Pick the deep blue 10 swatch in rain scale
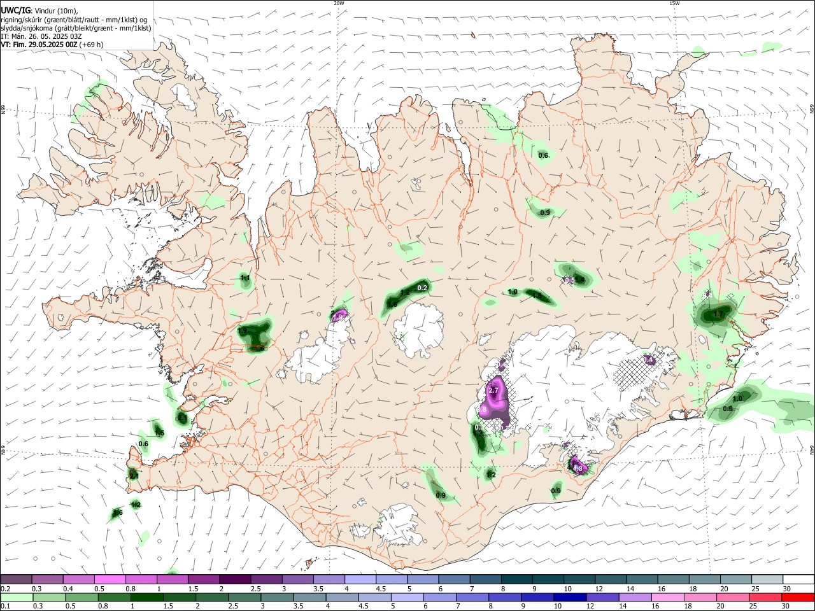This screenshot has width=815, height=611. click(570, 597)
